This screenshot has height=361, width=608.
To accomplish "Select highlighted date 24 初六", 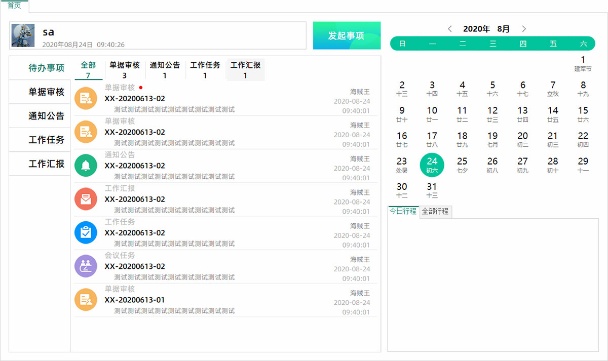I will (x=432, y=165).
